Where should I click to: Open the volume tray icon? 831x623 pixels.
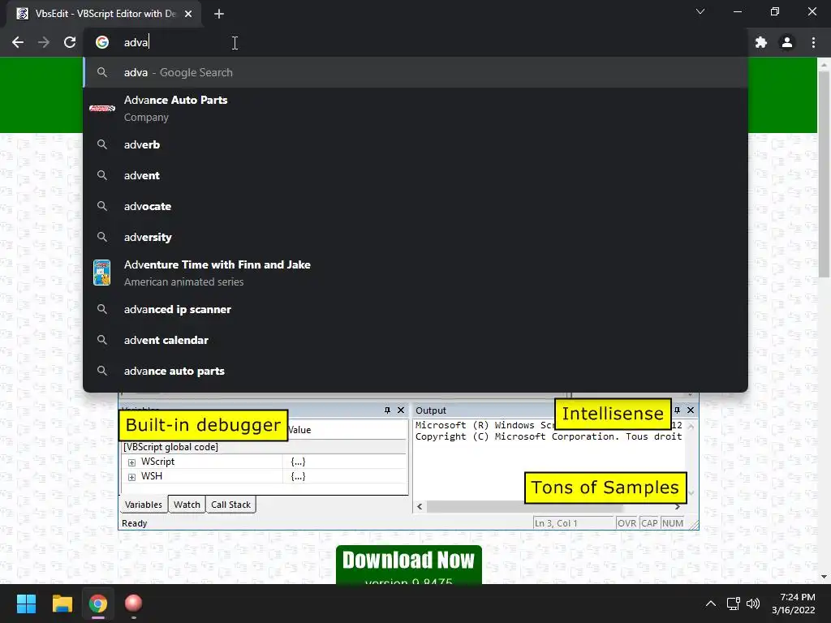(752, 604)
